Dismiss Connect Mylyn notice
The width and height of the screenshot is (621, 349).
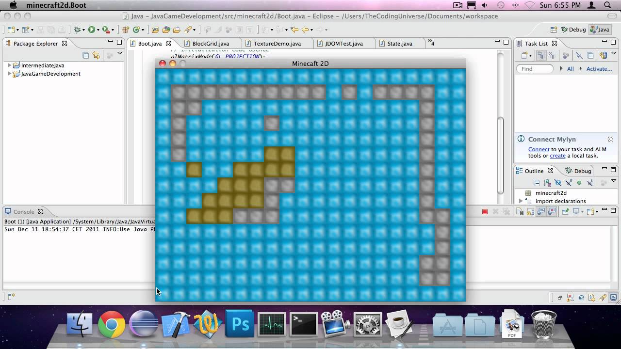point(611,139)
